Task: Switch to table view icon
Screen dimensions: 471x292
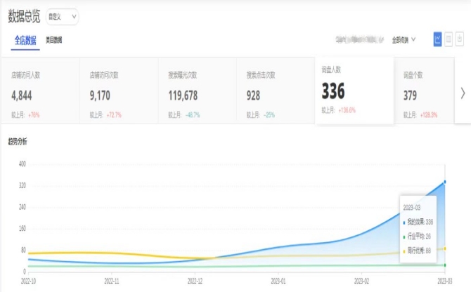Action: (449, 39)
